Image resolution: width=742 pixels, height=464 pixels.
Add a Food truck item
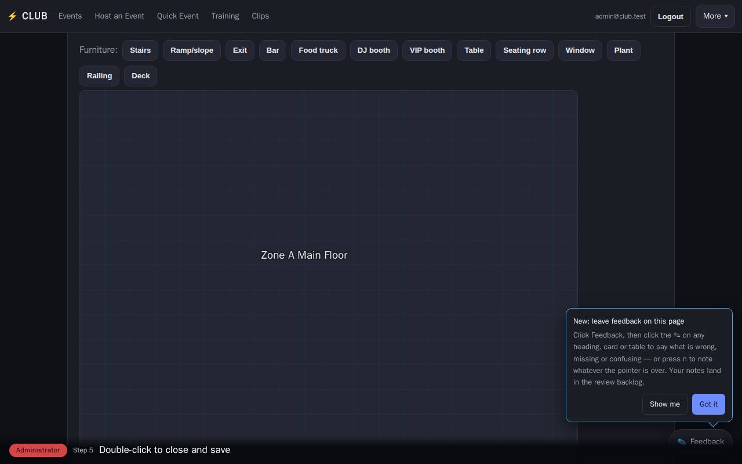pos(318,50)
